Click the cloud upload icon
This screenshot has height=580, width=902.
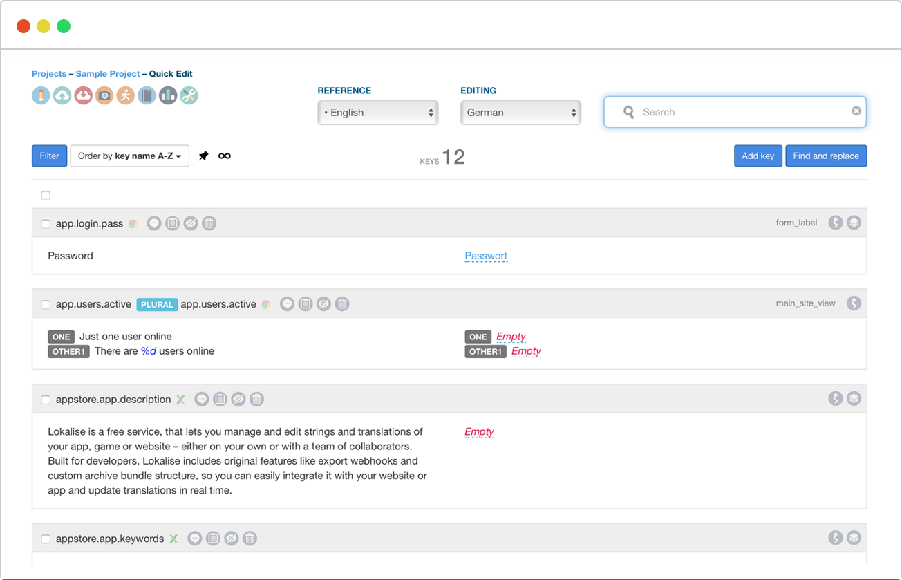62,95
